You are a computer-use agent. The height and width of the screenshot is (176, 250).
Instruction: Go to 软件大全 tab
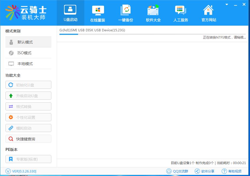tap(153, 13)
